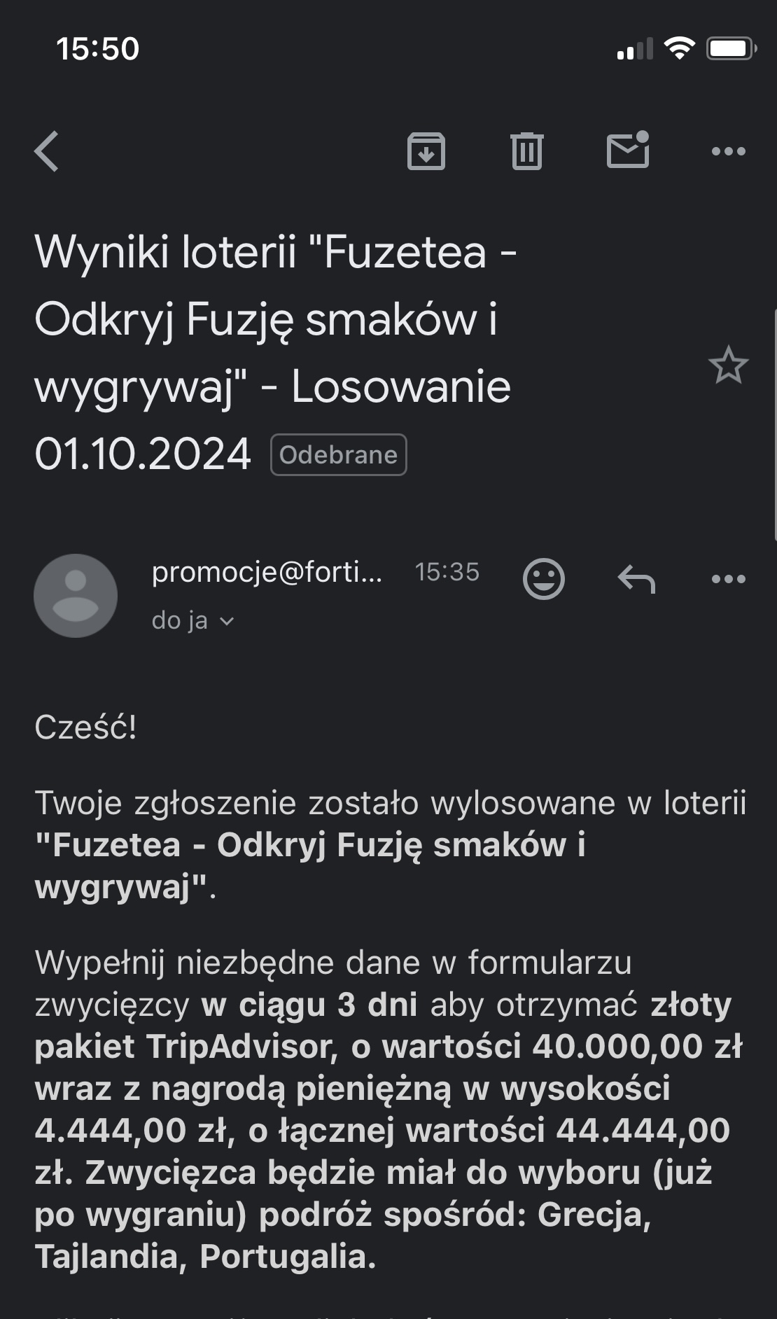Viewport: 777px width, 1319px height.
Task: Reply to the sender
Action: point(636,579)
